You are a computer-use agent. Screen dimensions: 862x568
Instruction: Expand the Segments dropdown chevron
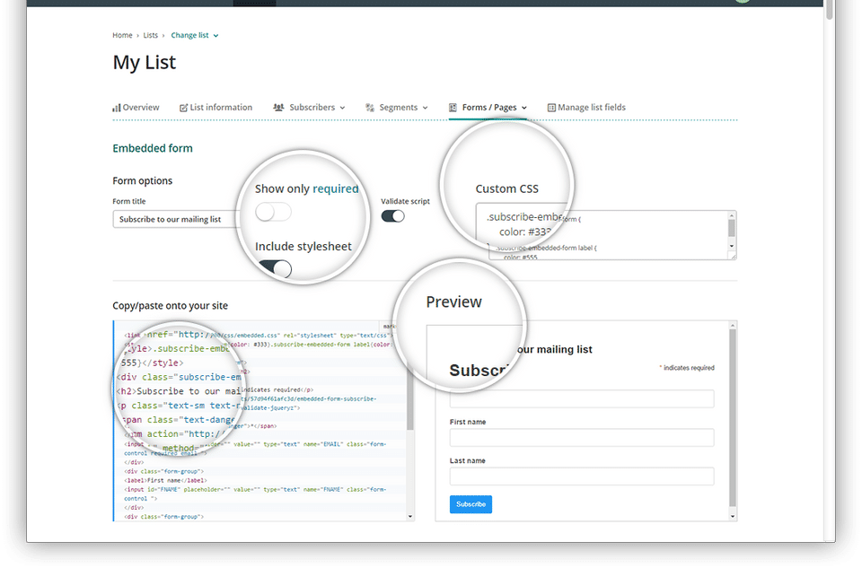(425, 109)
